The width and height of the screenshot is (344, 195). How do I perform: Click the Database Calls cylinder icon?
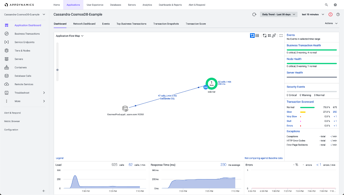point(7,76)
